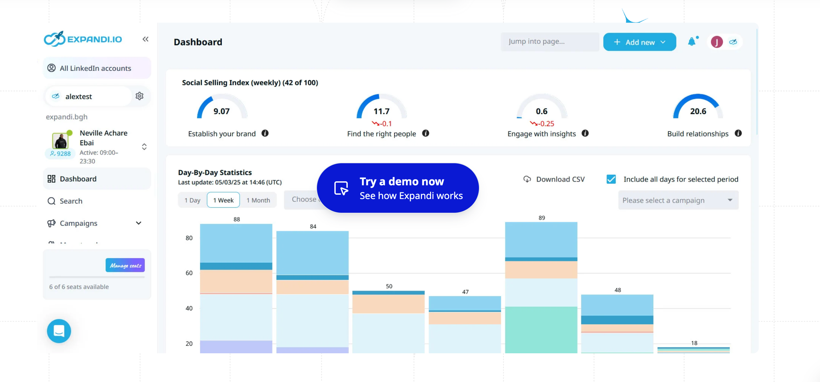Viewport: 820px width, 382px height.
Task: Open notifications bell icon
Action: pos(692,42)
